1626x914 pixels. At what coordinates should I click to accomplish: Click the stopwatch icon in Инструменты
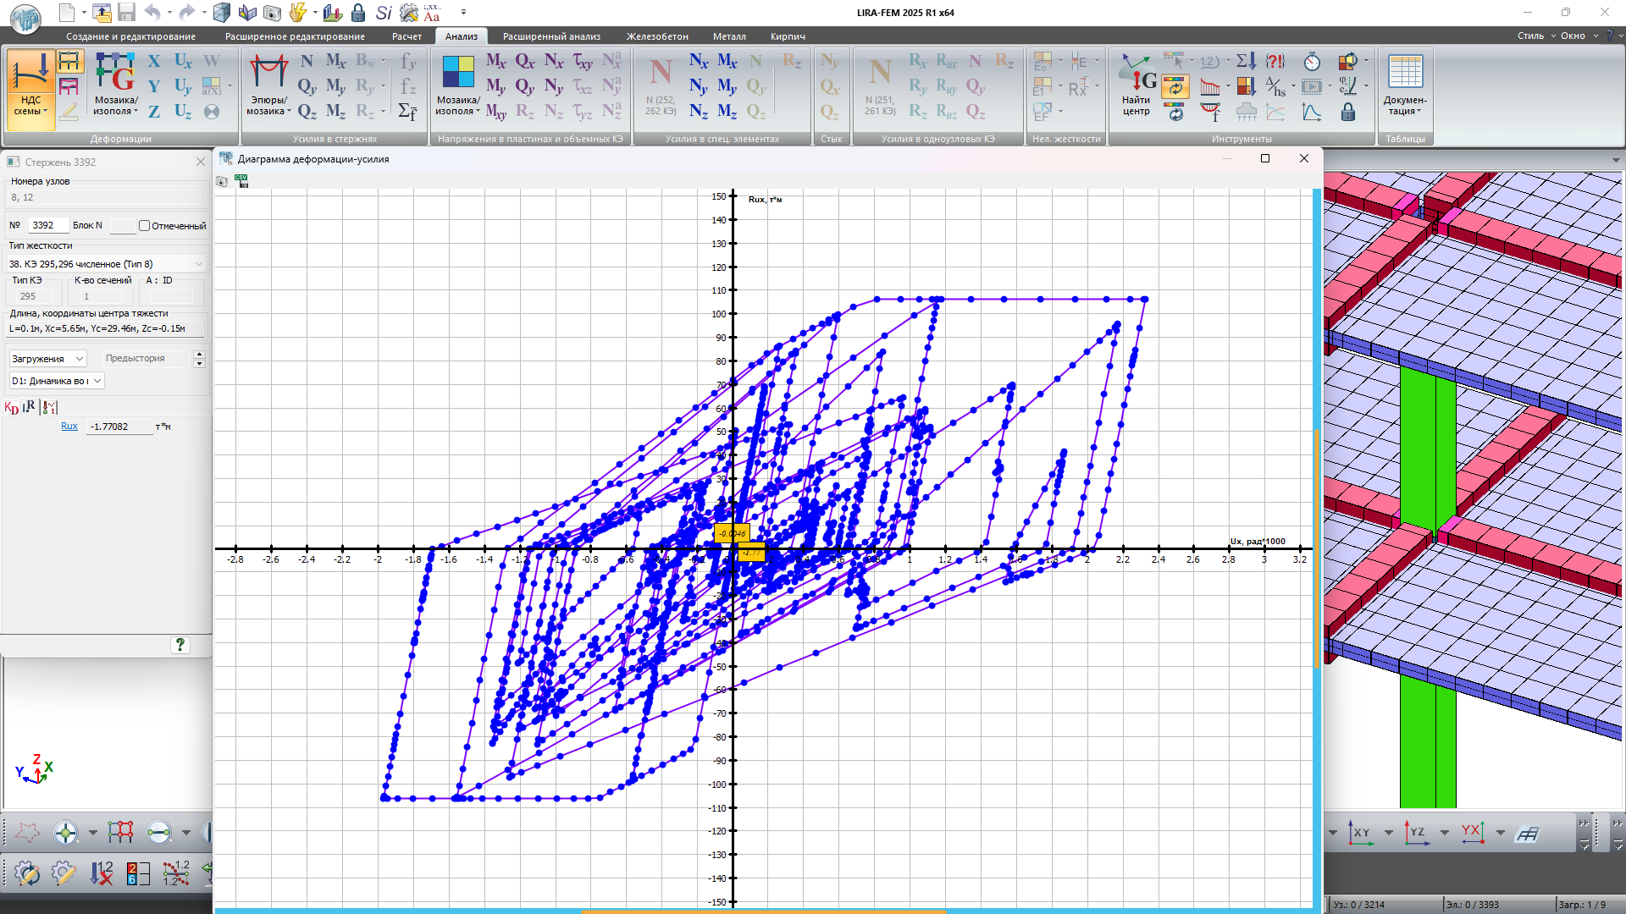[x=1312, y=62]
